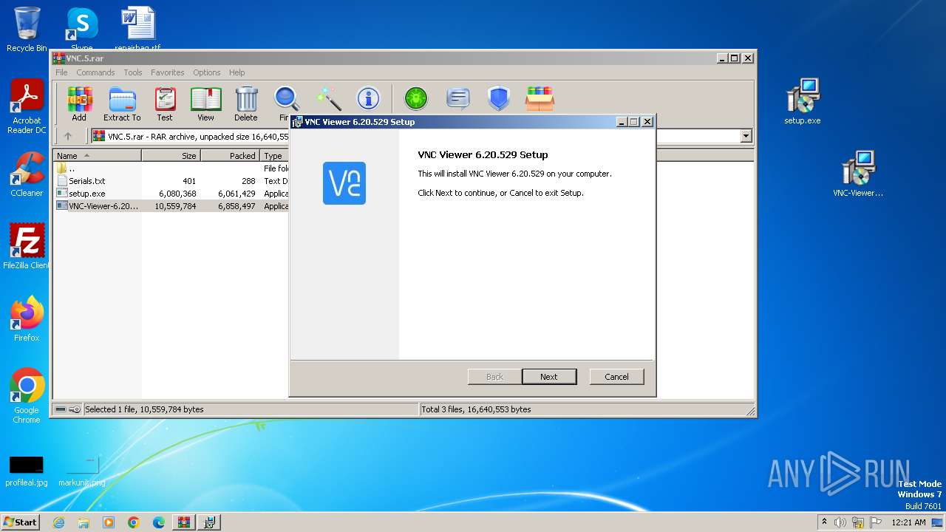Click the Info toolbar icon

[x=368, y=98]
